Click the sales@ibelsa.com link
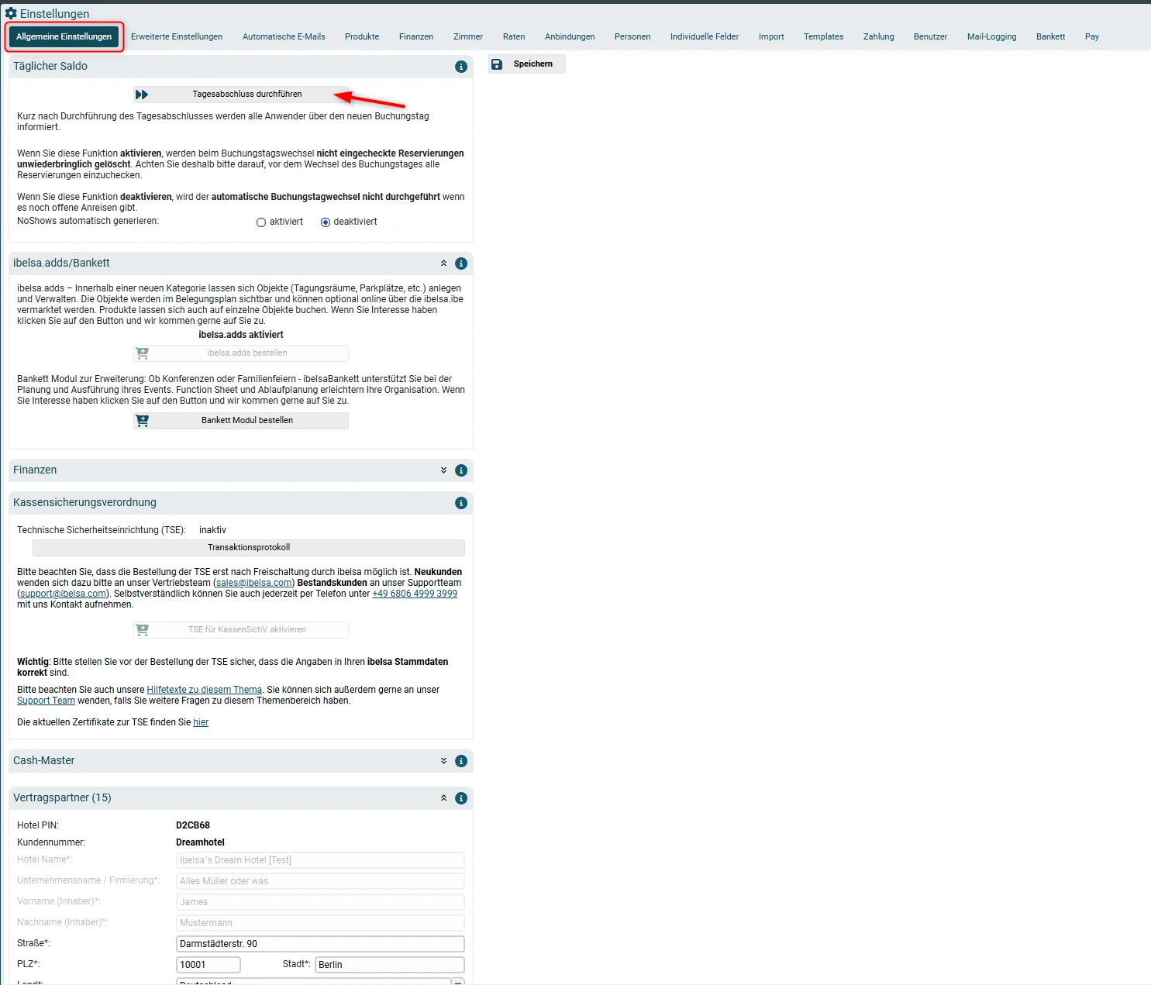Viewport: 1151px width, 985px height. 254,583
